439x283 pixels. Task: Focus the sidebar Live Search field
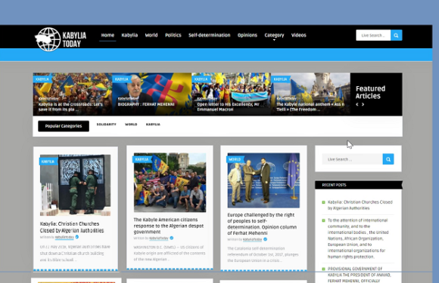tap(352, 159)
